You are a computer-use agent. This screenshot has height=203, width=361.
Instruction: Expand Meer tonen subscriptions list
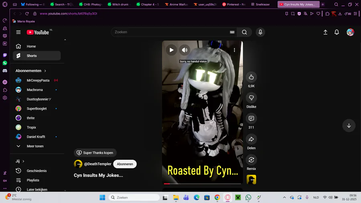coord(37,146)
